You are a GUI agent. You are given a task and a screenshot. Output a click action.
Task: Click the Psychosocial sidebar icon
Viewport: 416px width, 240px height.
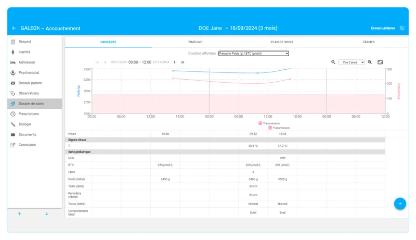pos(12,73)
